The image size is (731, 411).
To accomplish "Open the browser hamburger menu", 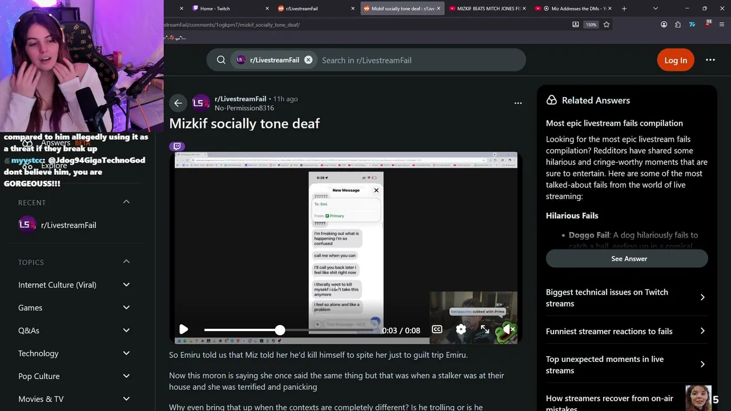I will tap(722, 25).
